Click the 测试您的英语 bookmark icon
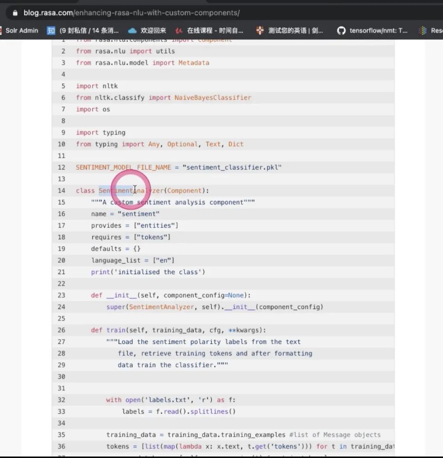This screenshot has width=443, height=458. click(260, 30)
